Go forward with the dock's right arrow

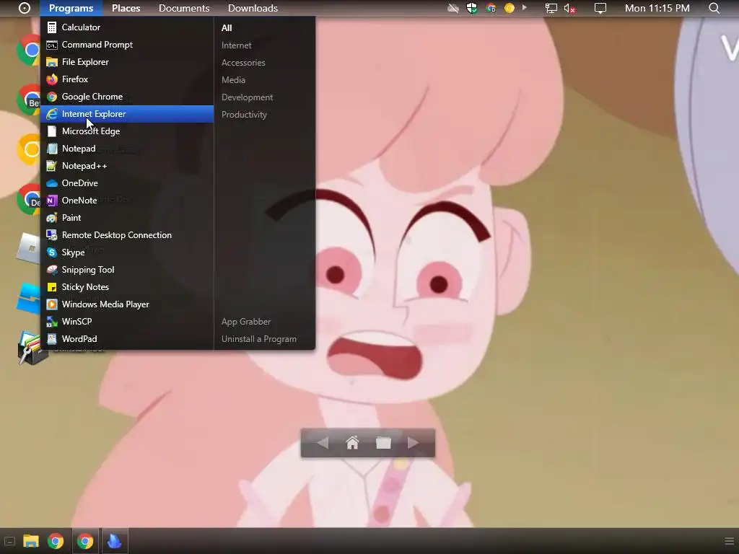point(413,443)
